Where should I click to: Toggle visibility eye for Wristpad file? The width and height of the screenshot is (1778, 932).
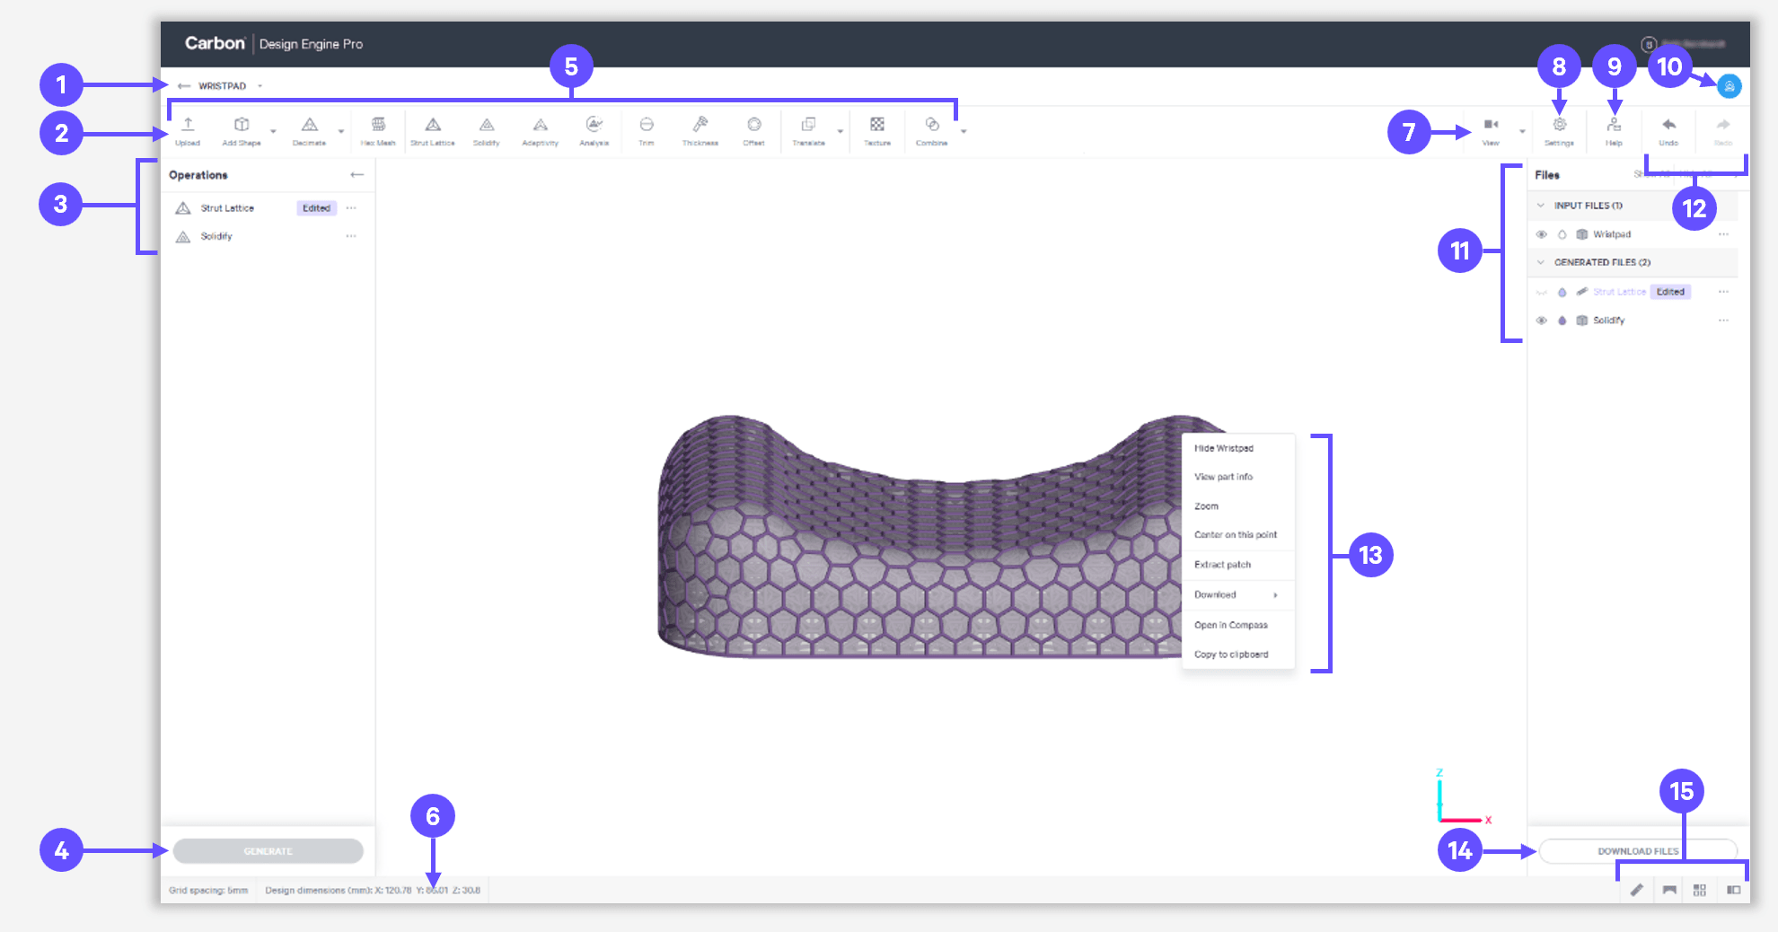(1542, 234)
